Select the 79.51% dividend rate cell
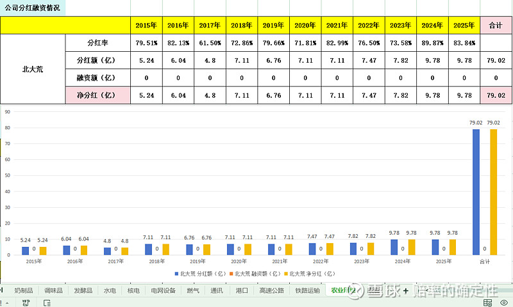The width and height of the screenshot is (513, 307). tap(146, 43)
